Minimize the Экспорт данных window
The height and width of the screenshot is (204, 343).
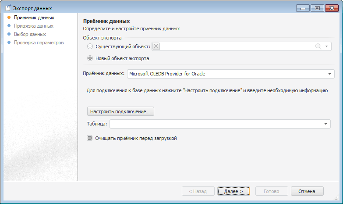[303, 8]
